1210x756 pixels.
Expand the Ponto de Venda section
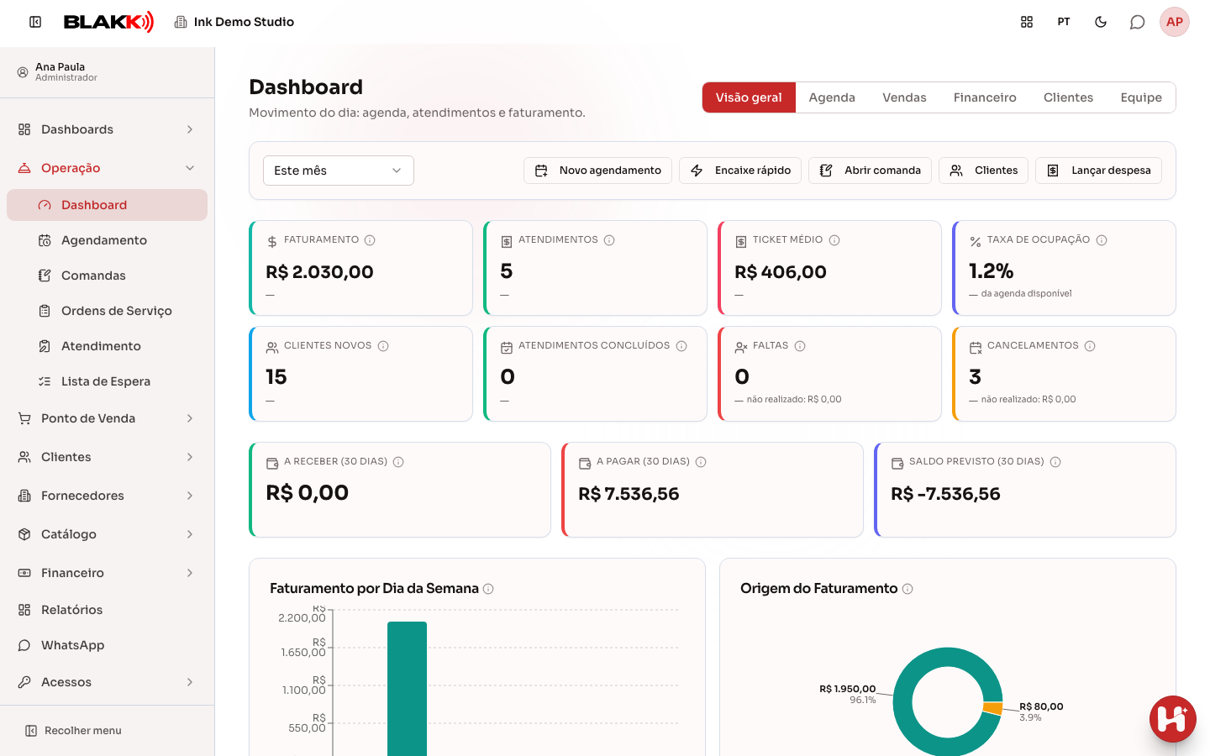(x=108, y=418)
